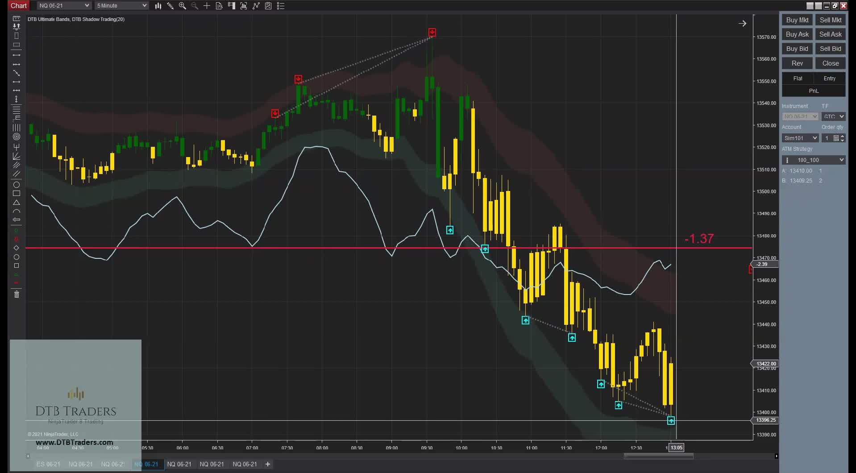The image size is (856, 473).
Task: Open the Data Box tool icon
Action: (x=219, y=6)
